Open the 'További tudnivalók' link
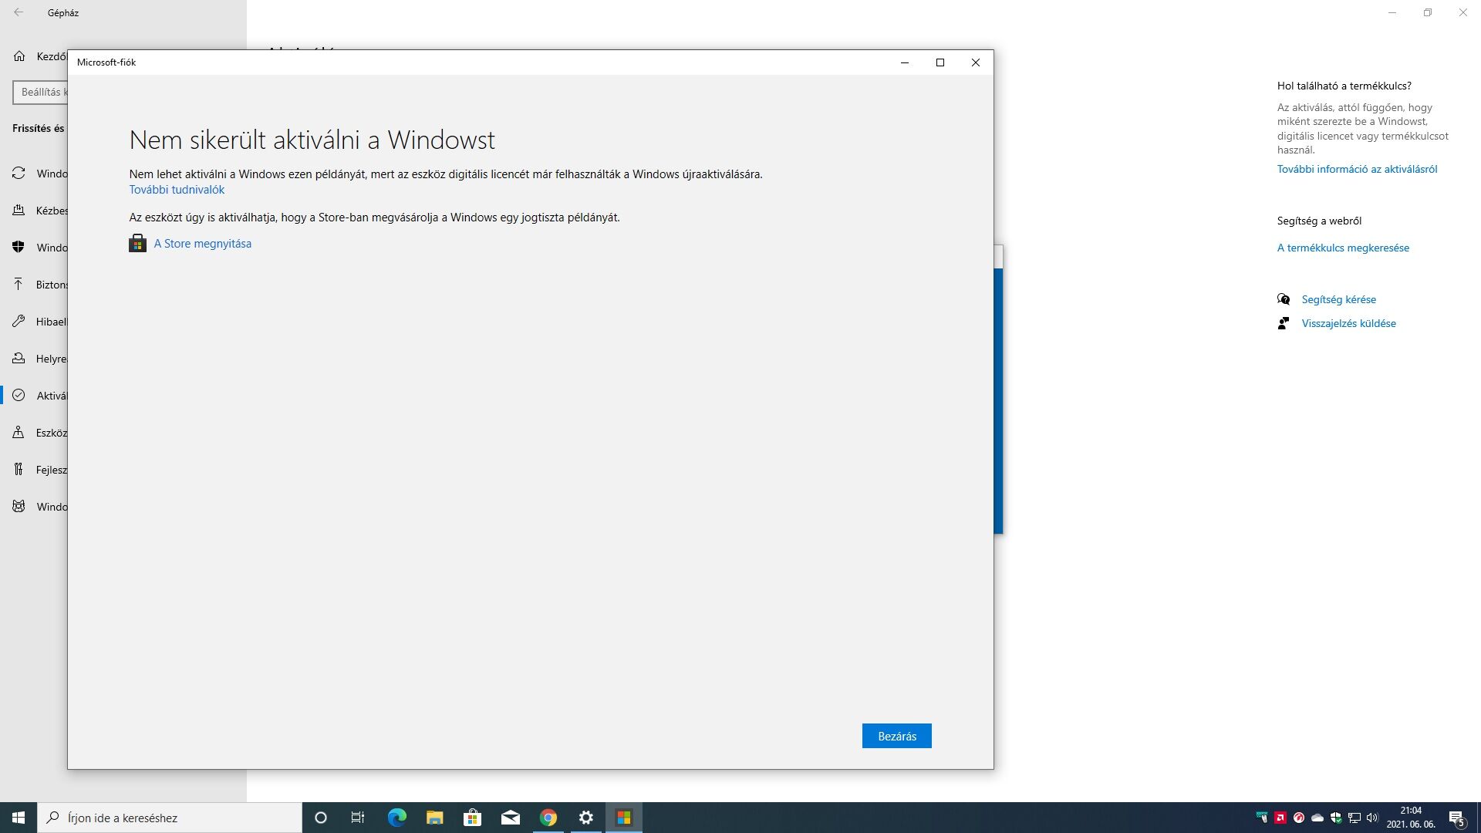 coord(177,190)
